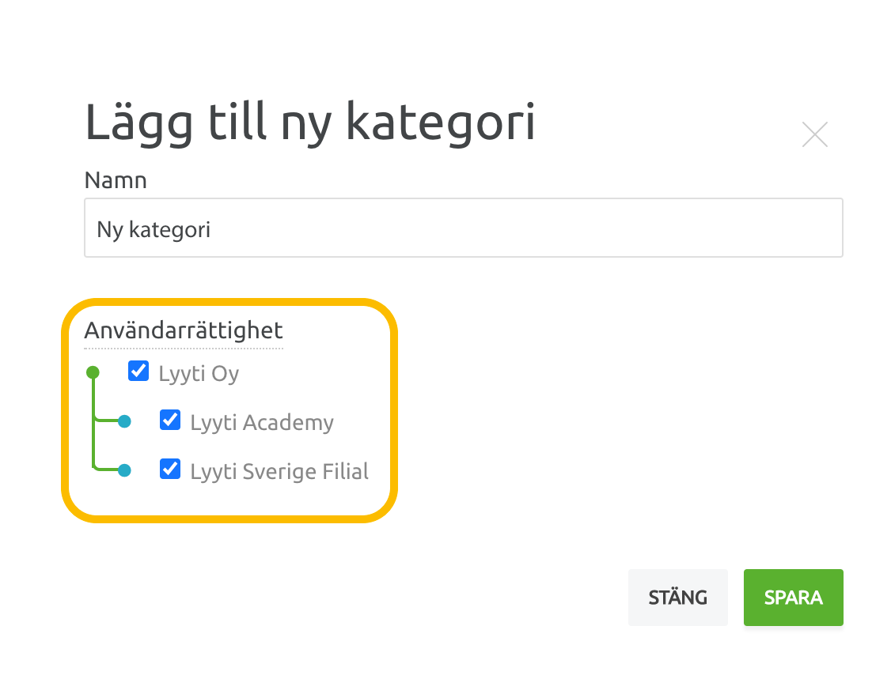Uncheck Lyyti Sverige Filial
Screen dimensions: 891x694
coord(169,470)
